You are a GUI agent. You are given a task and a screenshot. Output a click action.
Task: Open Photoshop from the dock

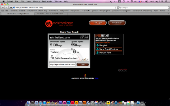coord(68,102)
